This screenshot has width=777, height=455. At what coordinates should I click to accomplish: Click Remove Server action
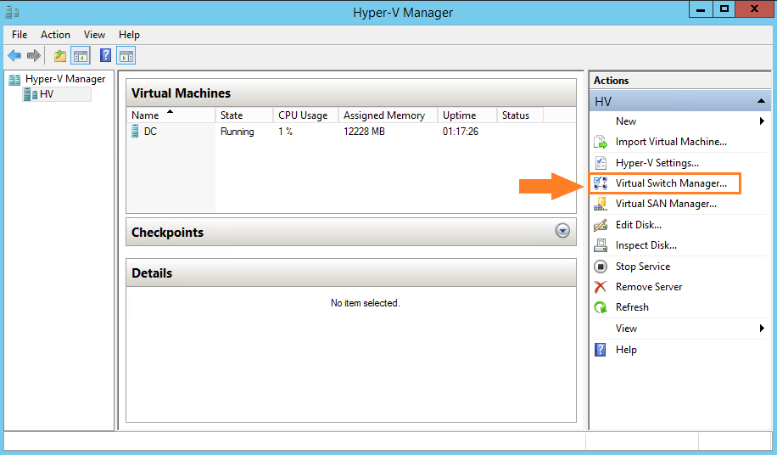click(649, 287)
